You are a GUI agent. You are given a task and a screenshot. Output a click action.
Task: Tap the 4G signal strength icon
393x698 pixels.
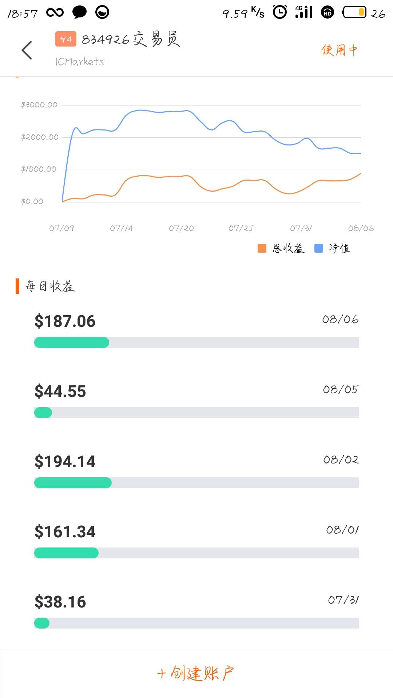(304, 12)
